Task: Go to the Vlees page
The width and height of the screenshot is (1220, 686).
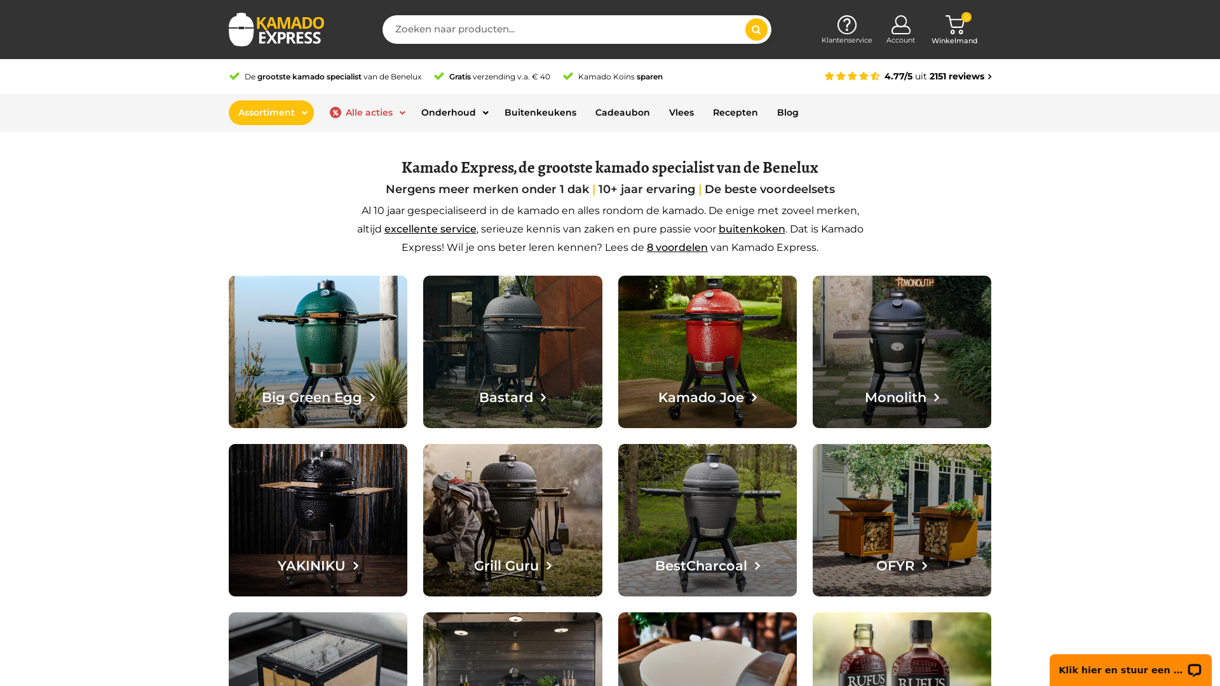Action: pos(681,112)
